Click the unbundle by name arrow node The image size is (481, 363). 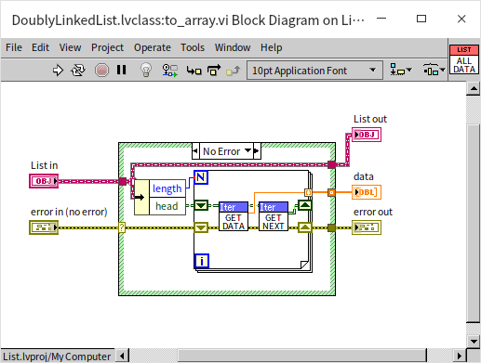point(141,198)
